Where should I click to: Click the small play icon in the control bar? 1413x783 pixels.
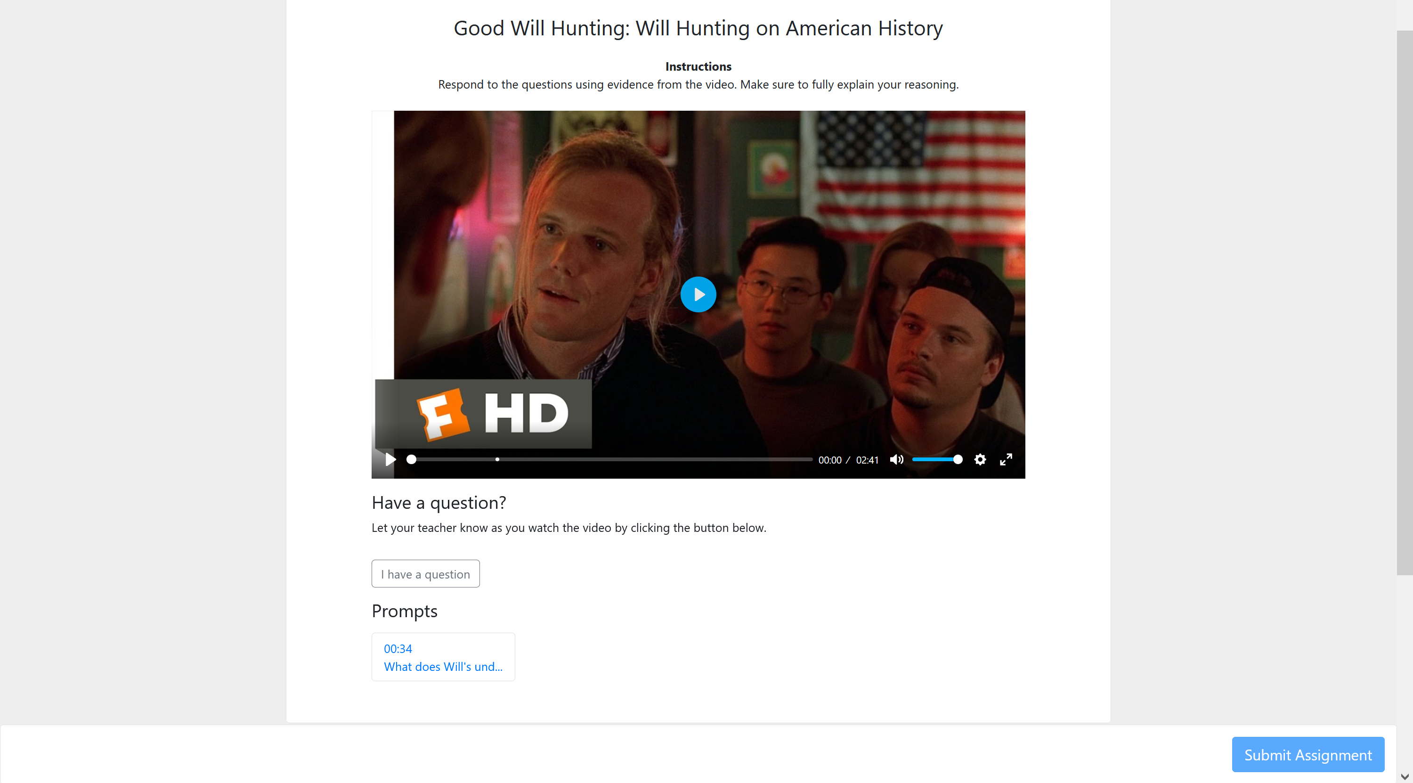pyautogui.click(x=390, y=459)
